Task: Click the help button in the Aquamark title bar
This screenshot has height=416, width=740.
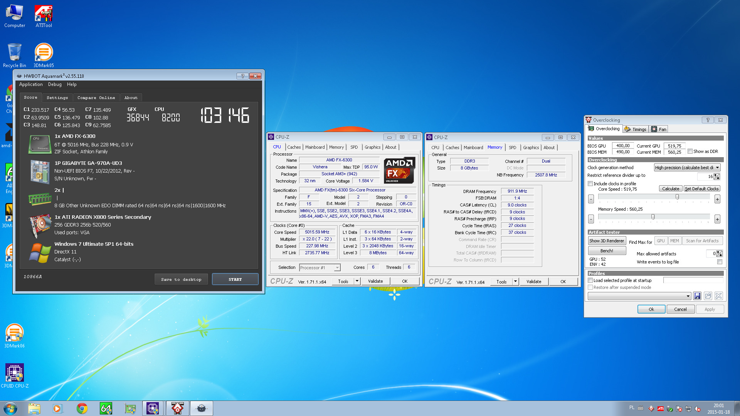Action: point(242,76)
